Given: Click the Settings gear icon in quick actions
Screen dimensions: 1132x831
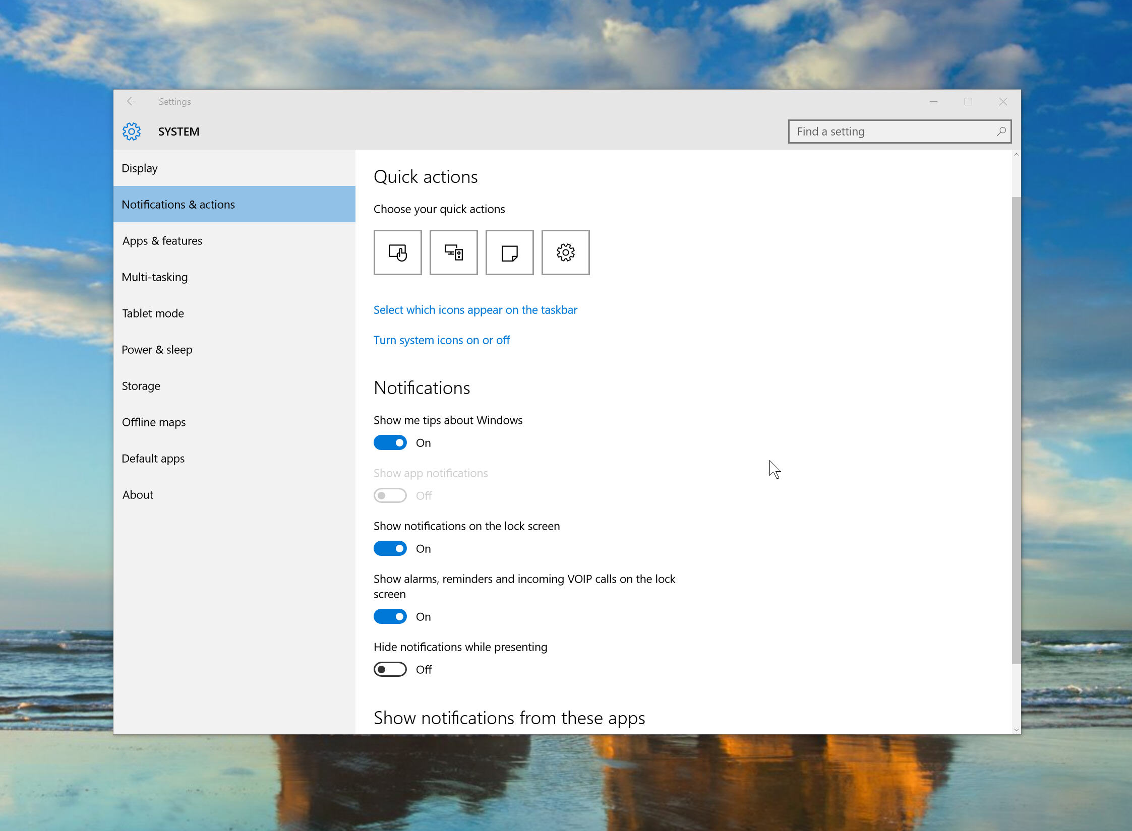Looking at the screenshot, I should click(565, 253).
